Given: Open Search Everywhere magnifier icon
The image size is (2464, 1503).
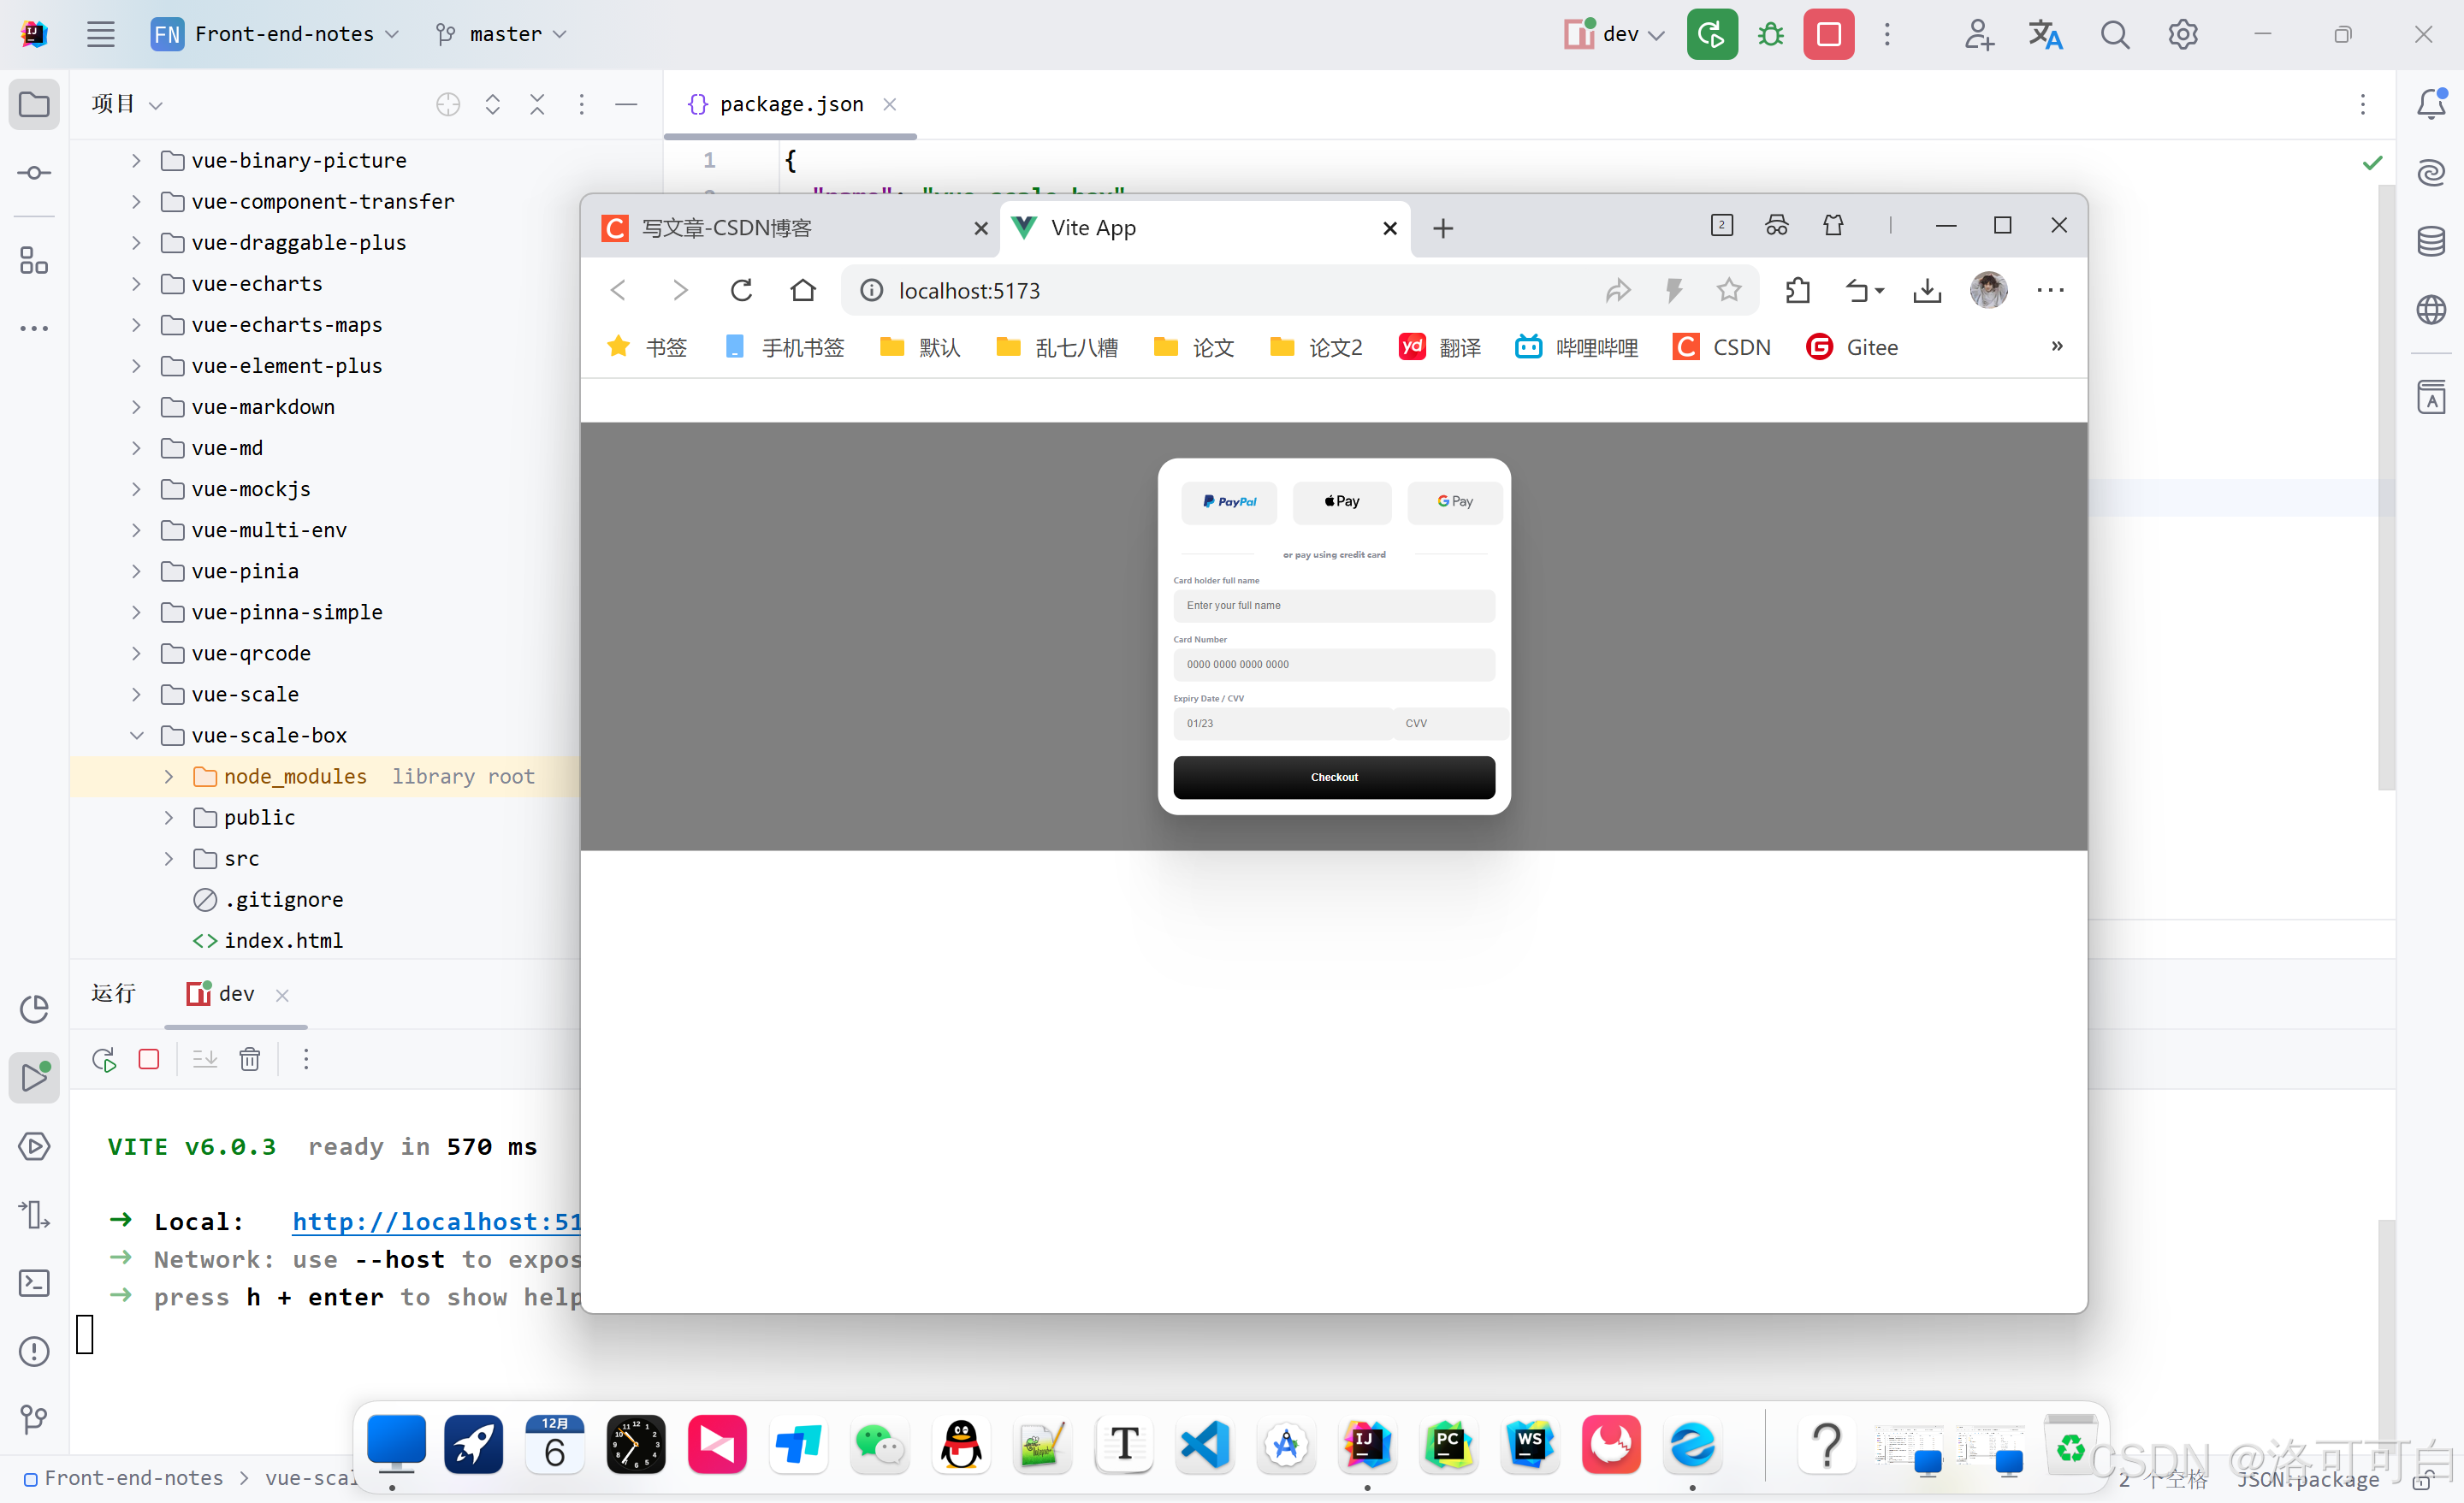Looking at the screenshot, I should 2114,34.
